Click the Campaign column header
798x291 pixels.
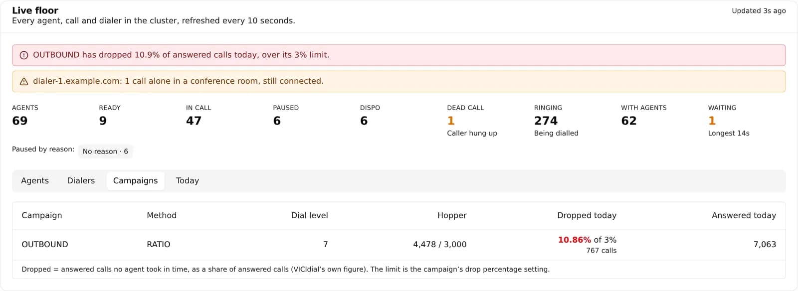(x=42, y=215)
